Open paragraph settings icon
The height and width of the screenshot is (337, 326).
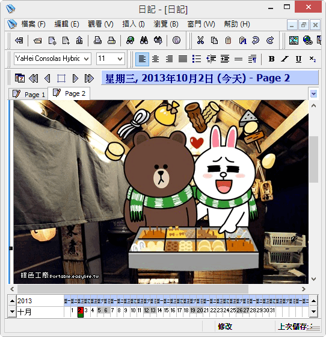tap(252, 58)
